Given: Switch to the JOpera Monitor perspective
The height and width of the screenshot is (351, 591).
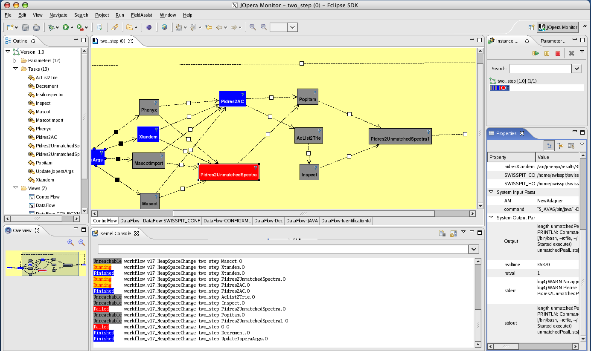Looking at the screenshot, I should pos(558,27).
